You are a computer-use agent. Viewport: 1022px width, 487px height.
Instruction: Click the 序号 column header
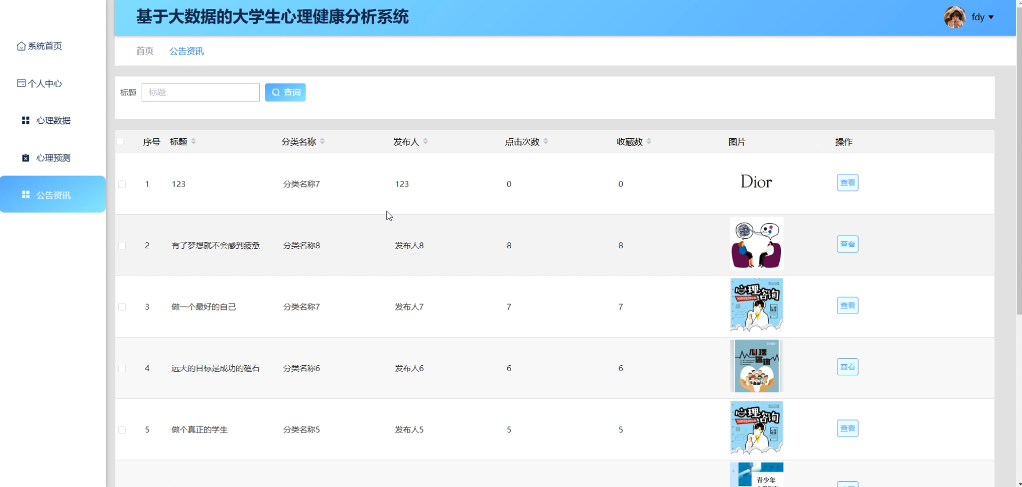pos(152,142)
